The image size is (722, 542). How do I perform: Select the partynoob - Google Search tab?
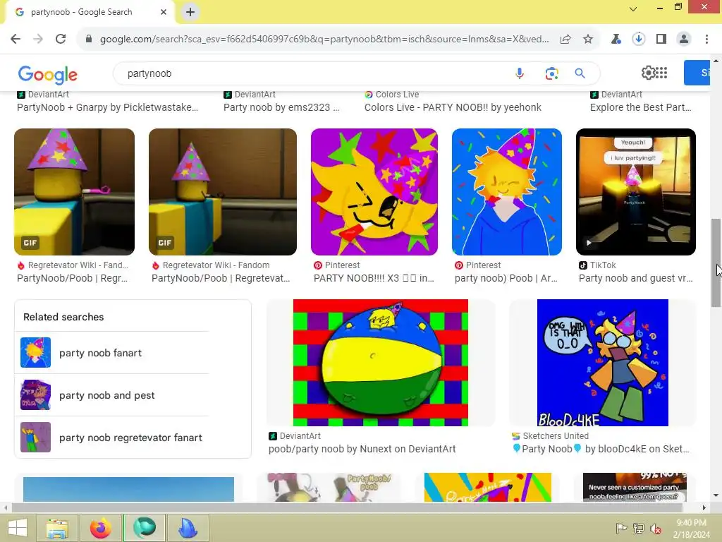coord(90,12)
